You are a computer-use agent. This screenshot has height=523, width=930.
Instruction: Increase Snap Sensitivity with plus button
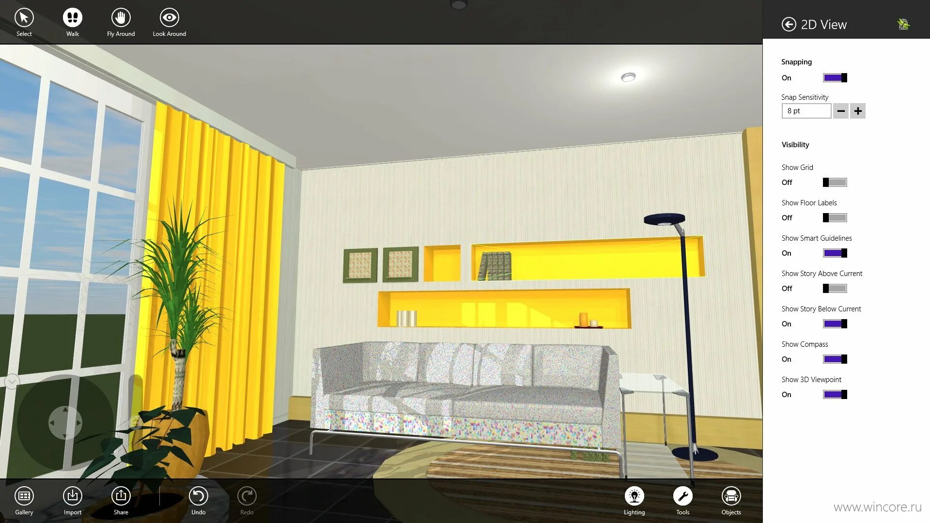click(858, 110)
